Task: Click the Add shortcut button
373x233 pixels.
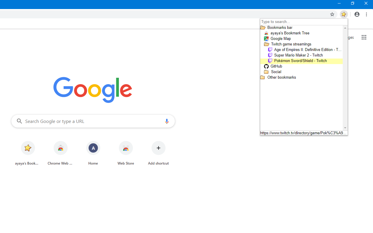Action: pyautogui.click(x=158, y=148)
